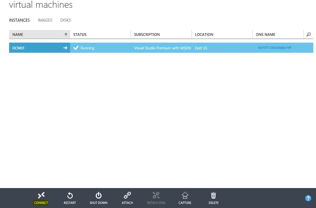Click the Running status checkmark icon
Screen dimensions: 316x208
(76, 48)
